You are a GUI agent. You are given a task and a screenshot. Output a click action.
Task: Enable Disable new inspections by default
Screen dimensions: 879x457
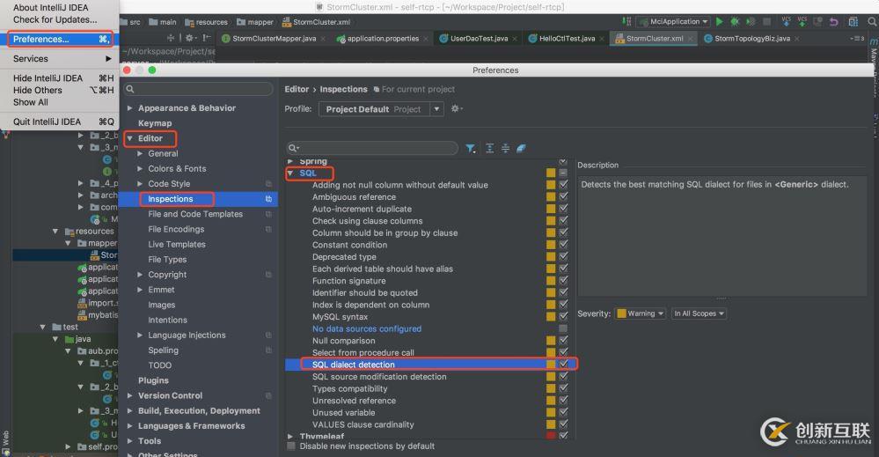tap(291, 446)
